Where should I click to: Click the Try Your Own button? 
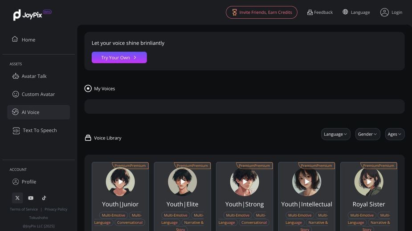119,57
